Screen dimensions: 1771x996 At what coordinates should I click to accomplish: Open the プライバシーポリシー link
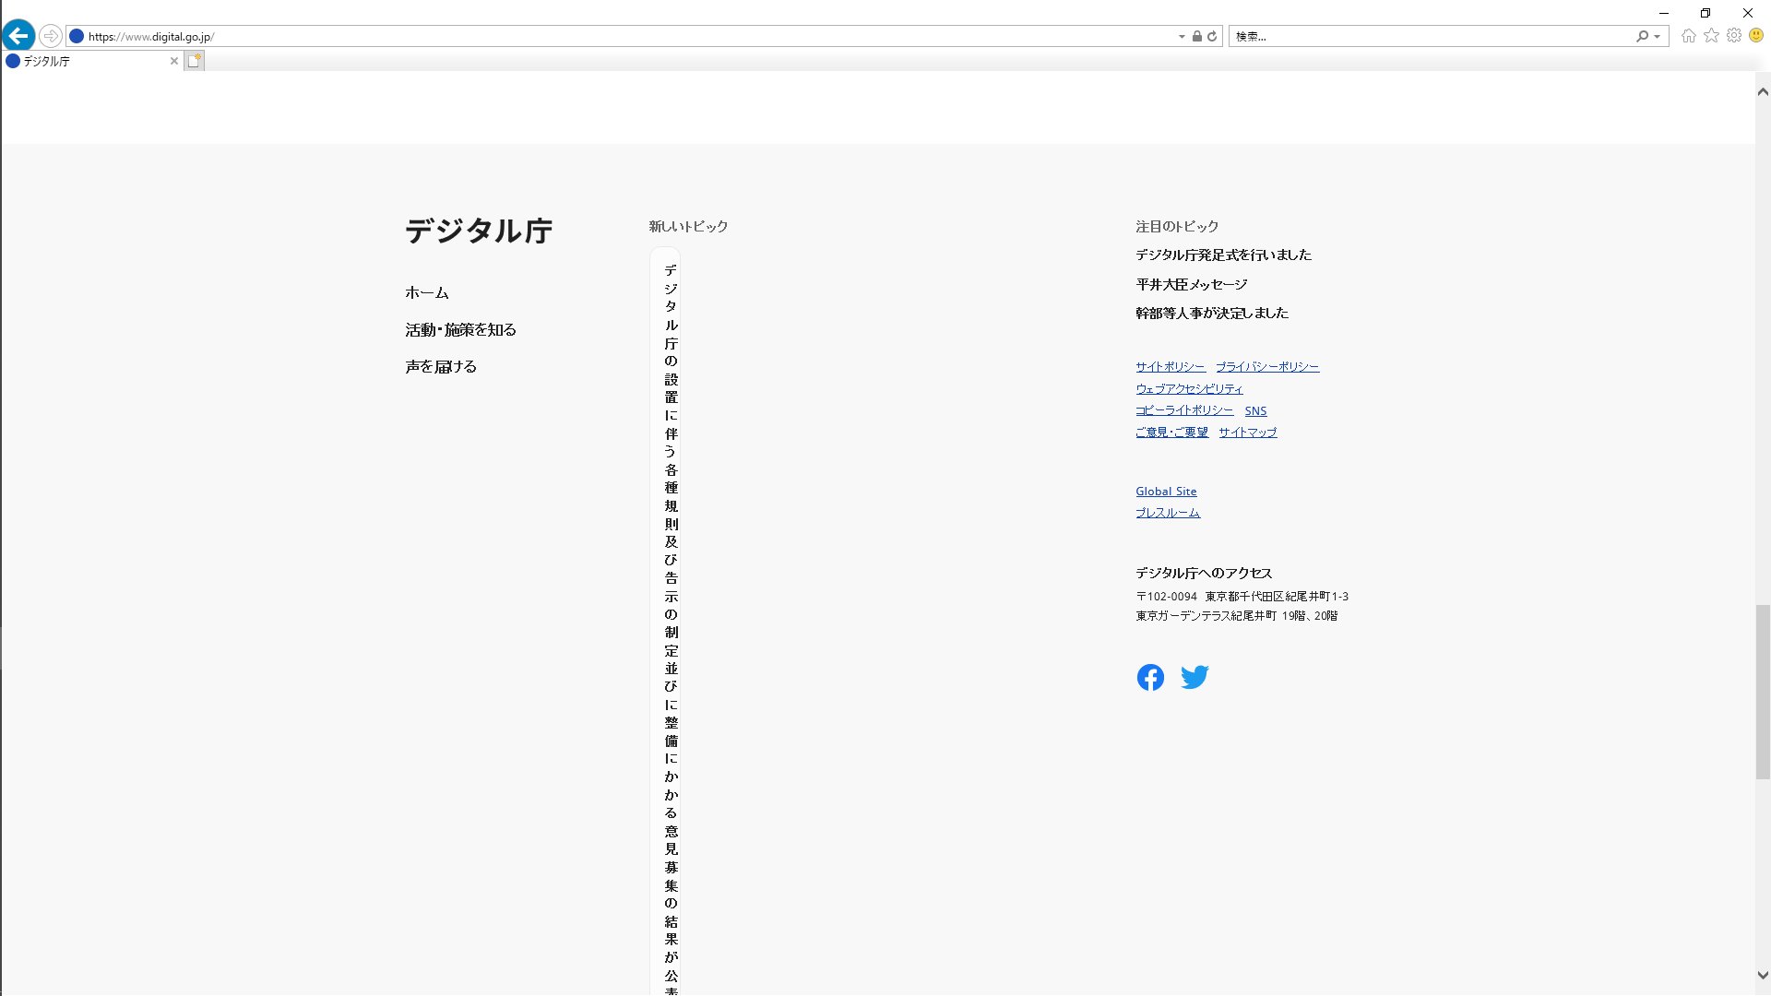(x=1266, y=367)
